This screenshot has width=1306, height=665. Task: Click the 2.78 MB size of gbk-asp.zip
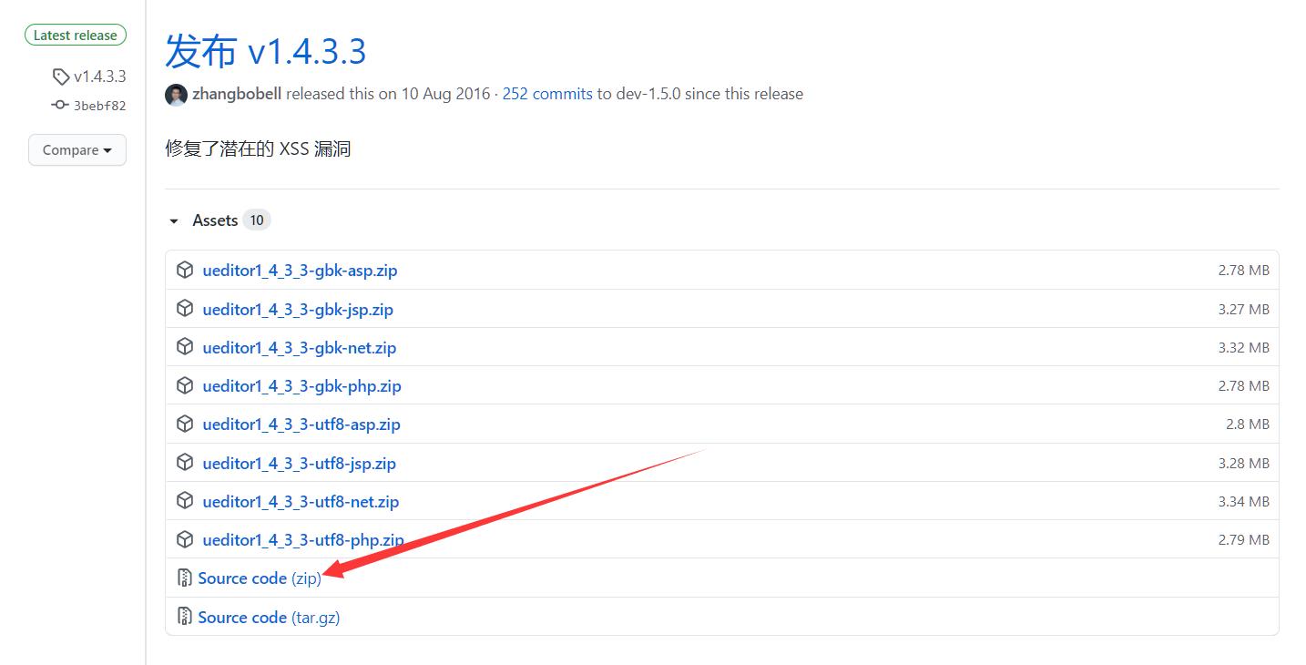(x=1243, y=271)
